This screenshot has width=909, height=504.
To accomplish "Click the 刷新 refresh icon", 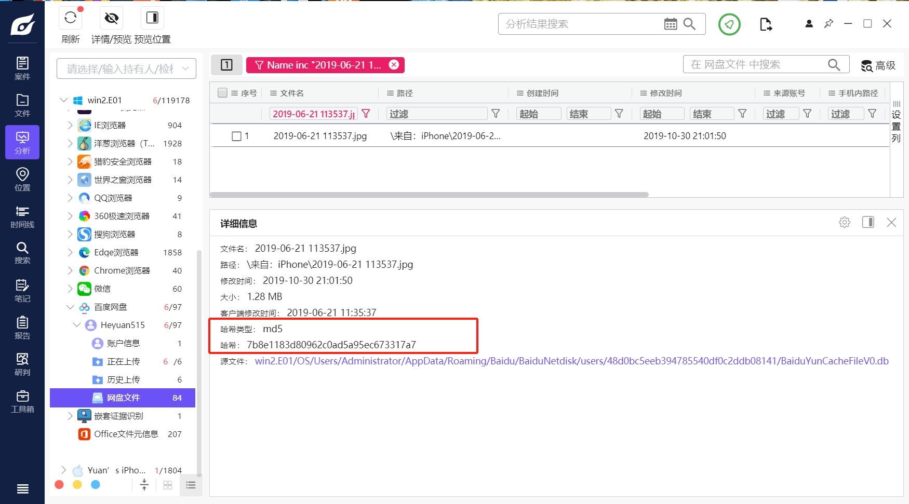I will click(x=71, y=18).
